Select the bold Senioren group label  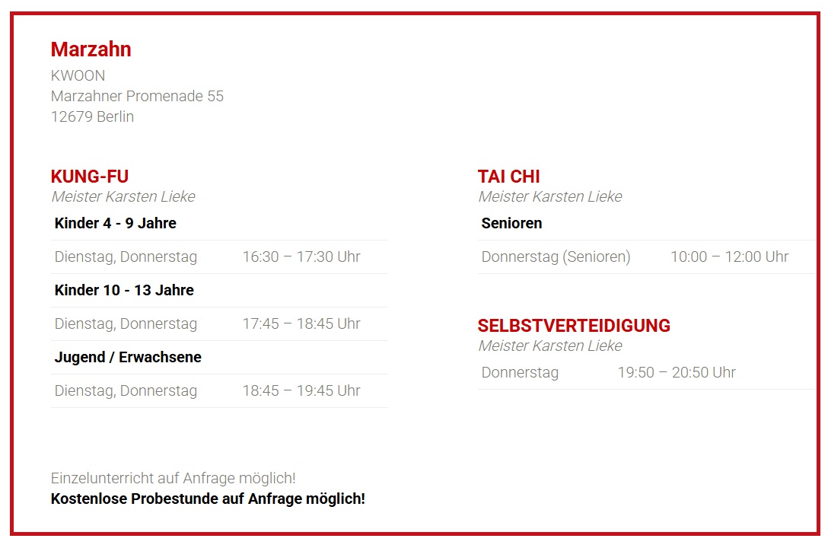click(x=511, y=223)
